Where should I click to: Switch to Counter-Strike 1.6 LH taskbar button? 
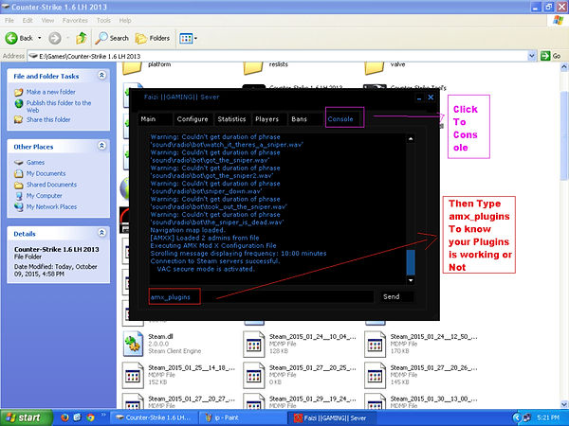coord(154,417)
